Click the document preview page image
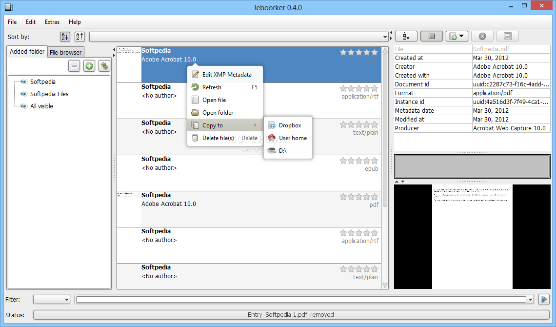Screen dimensions: 556x327 click(472, 237)
